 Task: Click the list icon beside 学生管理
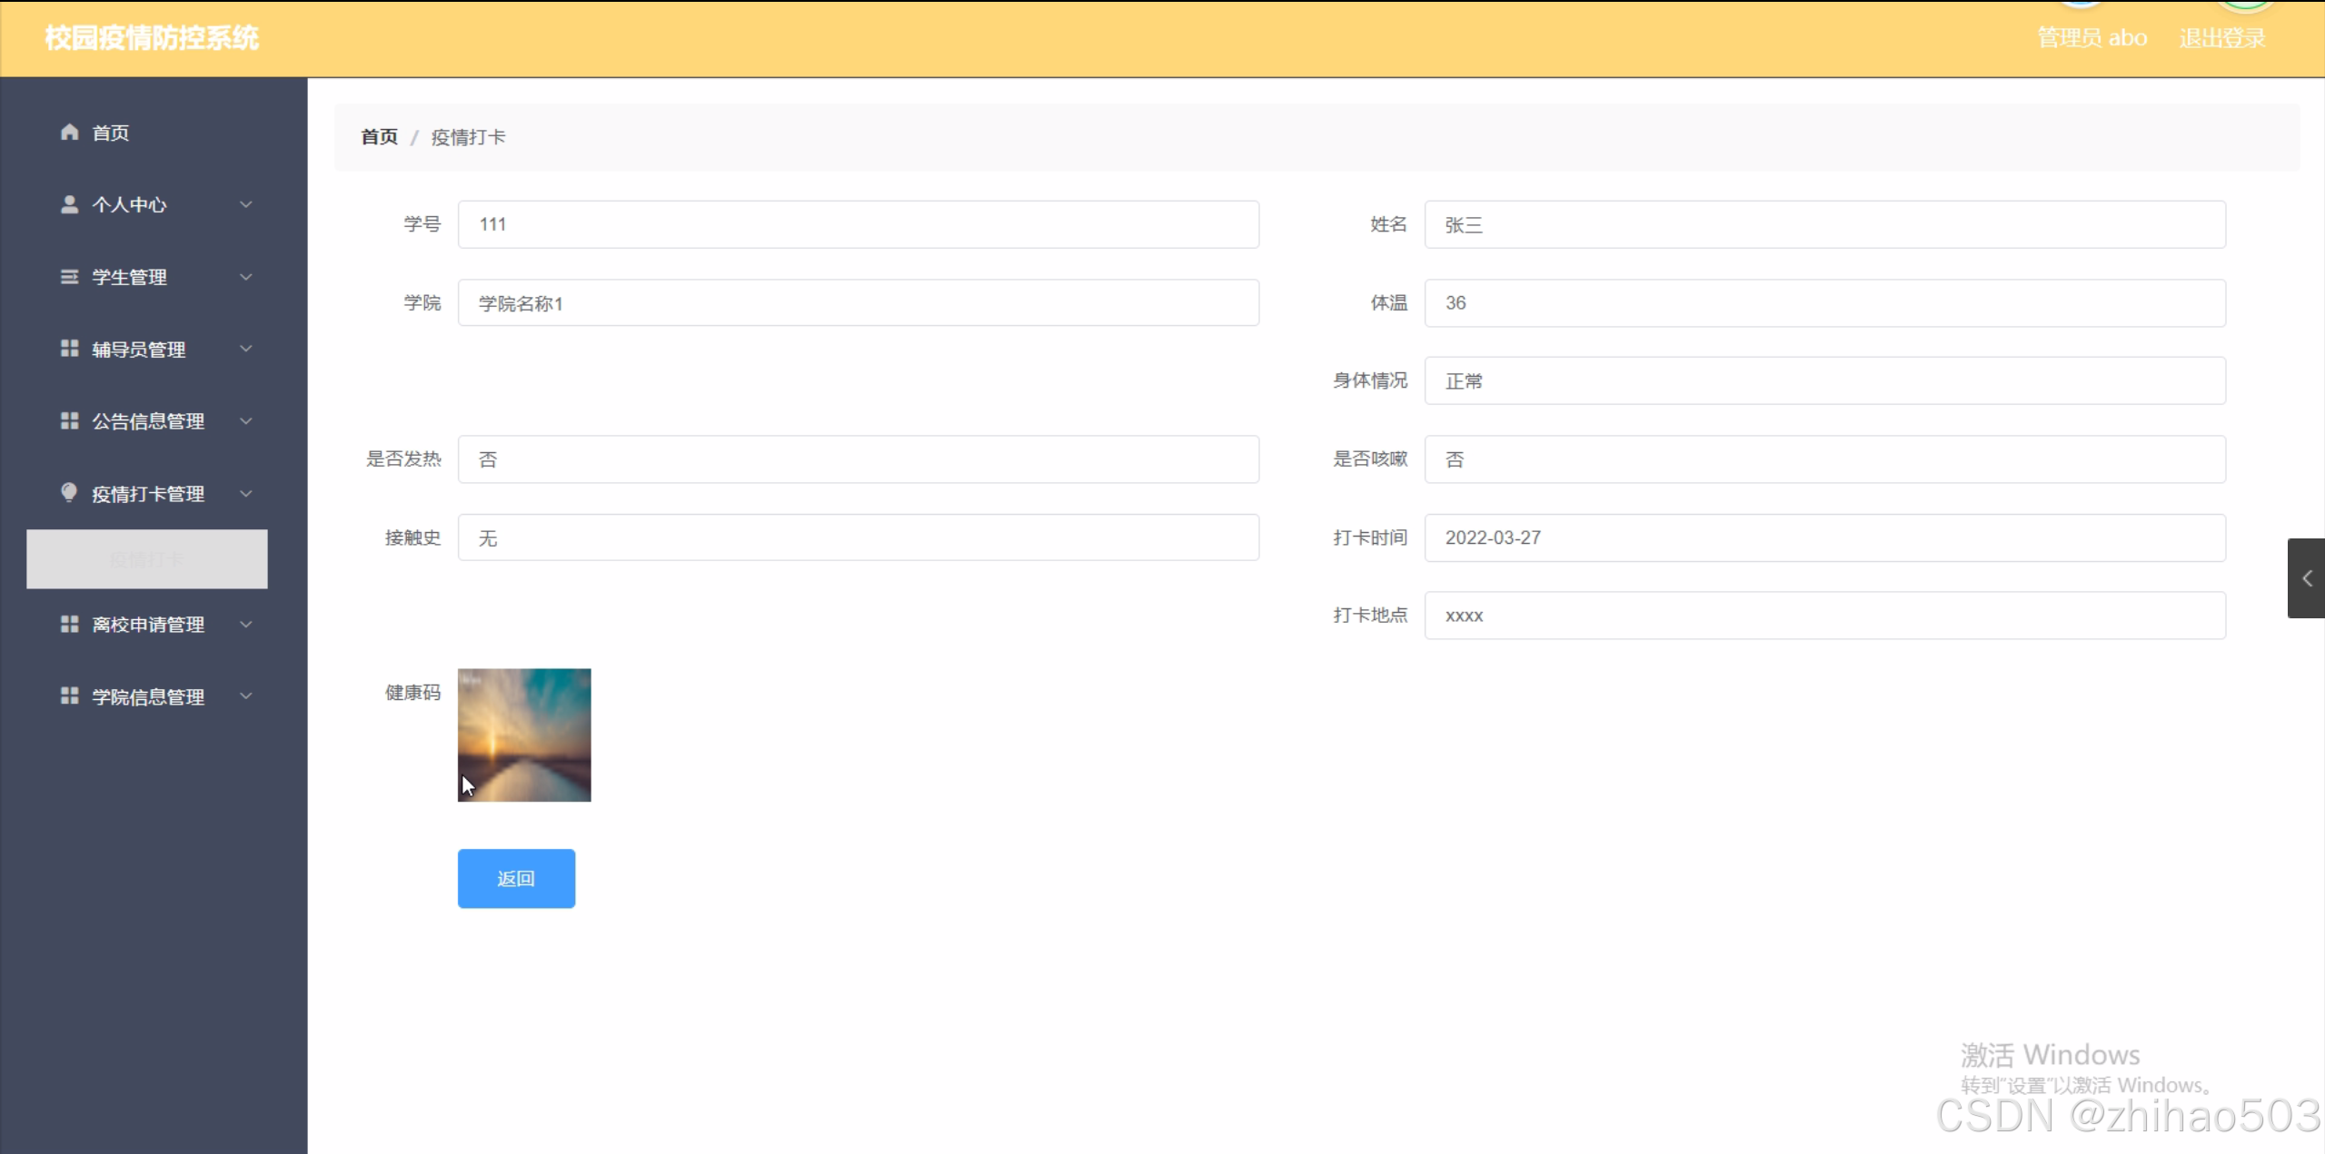(69, 277)
